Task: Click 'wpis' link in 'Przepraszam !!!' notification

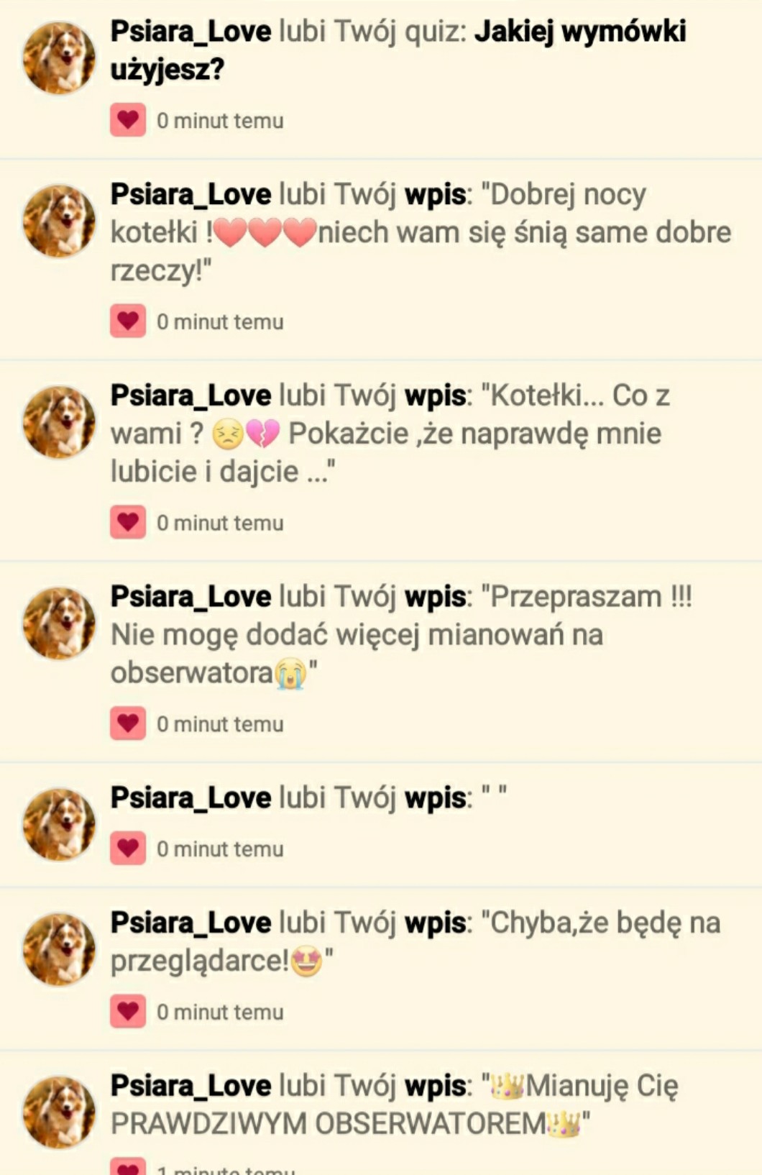Action: (436, 598)
